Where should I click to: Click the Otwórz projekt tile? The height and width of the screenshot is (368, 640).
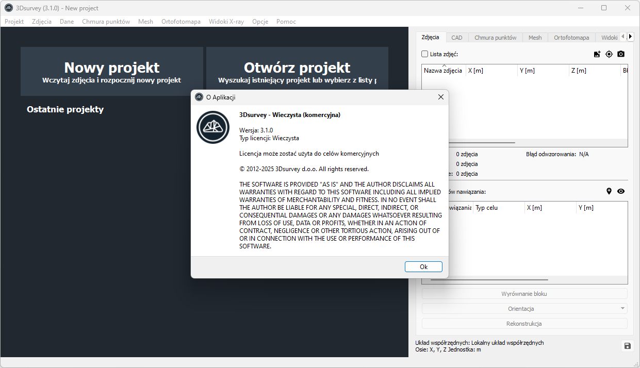coord(297,72)
